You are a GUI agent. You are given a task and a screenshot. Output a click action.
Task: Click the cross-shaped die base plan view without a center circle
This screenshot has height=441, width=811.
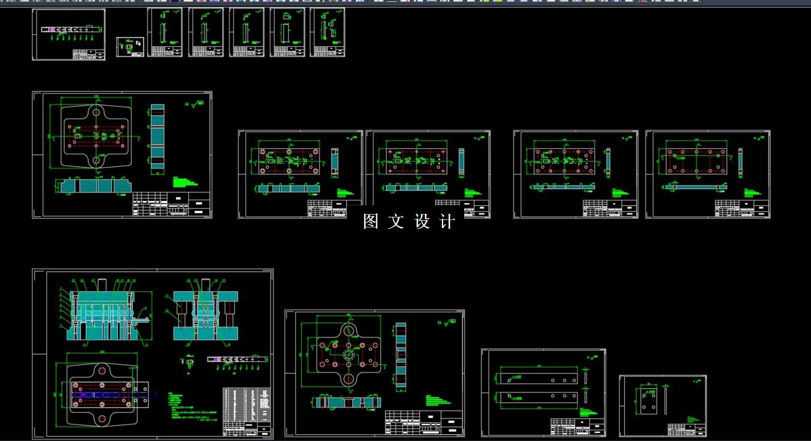96,137
